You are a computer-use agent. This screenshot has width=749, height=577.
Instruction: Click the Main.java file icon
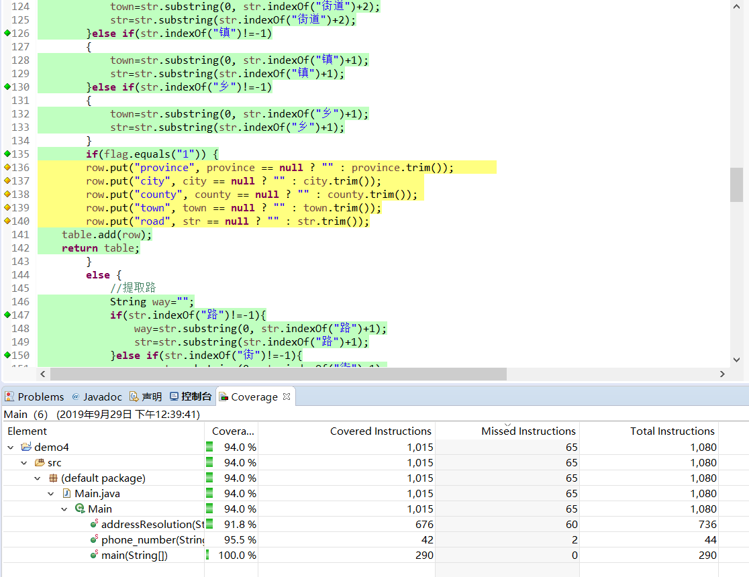point(66,494)
